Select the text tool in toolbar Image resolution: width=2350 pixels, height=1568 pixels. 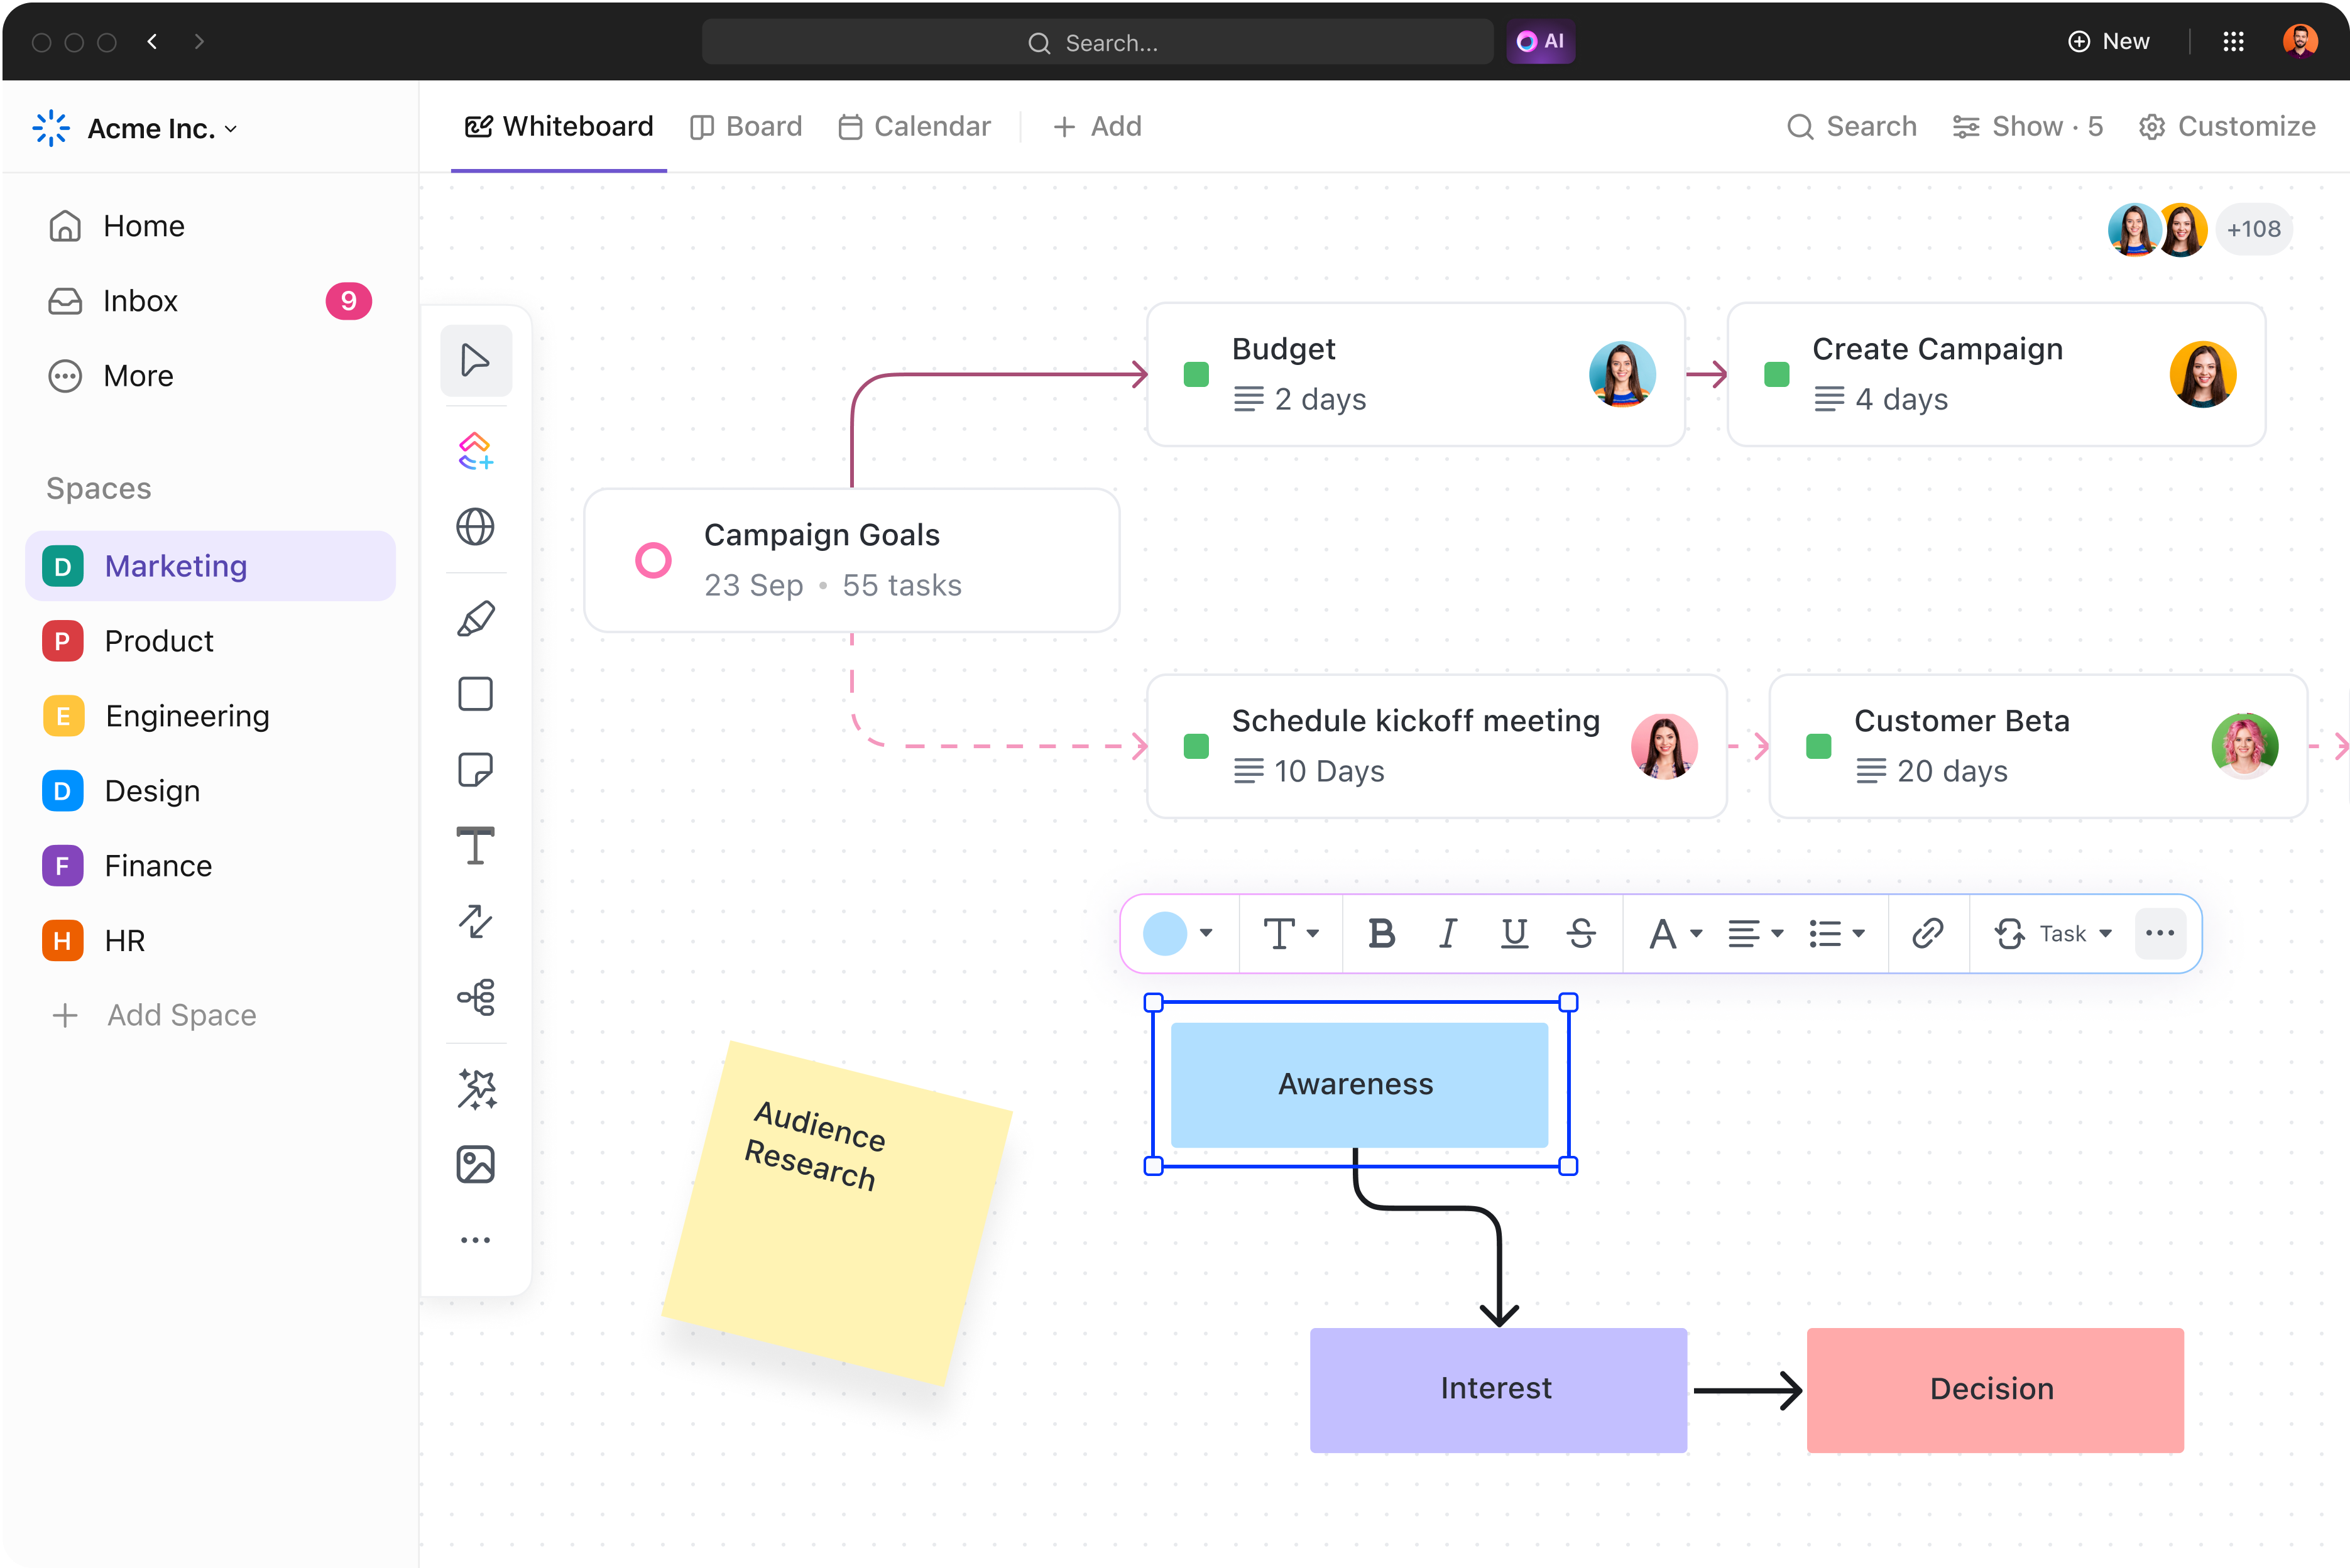[x=476, y=847]
